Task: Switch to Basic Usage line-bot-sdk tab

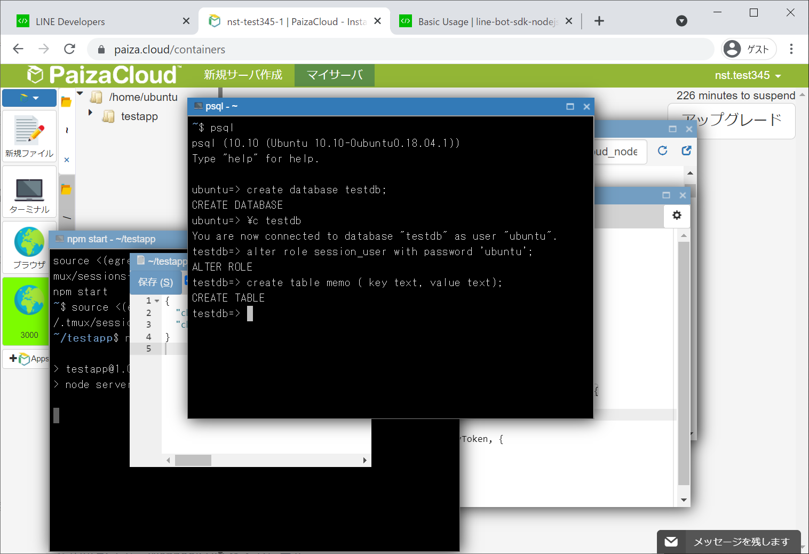Action: (x=486, y=21)
